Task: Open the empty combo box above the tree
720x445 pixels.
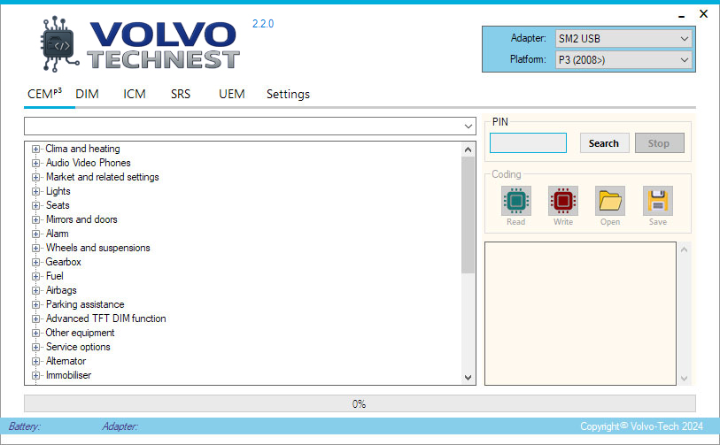Action: [x=250, y=127]
